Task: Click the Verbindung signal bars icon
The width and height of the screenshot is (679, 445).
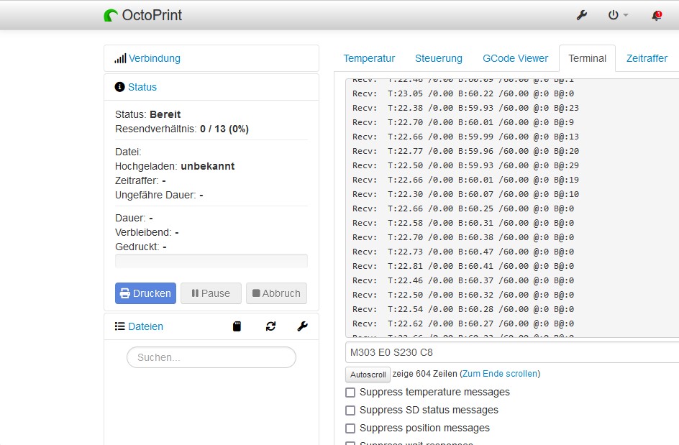Action: 120,58
